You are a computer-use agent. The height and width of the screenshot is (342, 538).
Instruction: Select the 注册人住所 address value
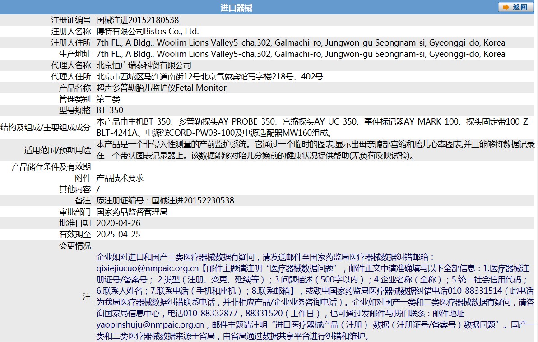[301, 43]
